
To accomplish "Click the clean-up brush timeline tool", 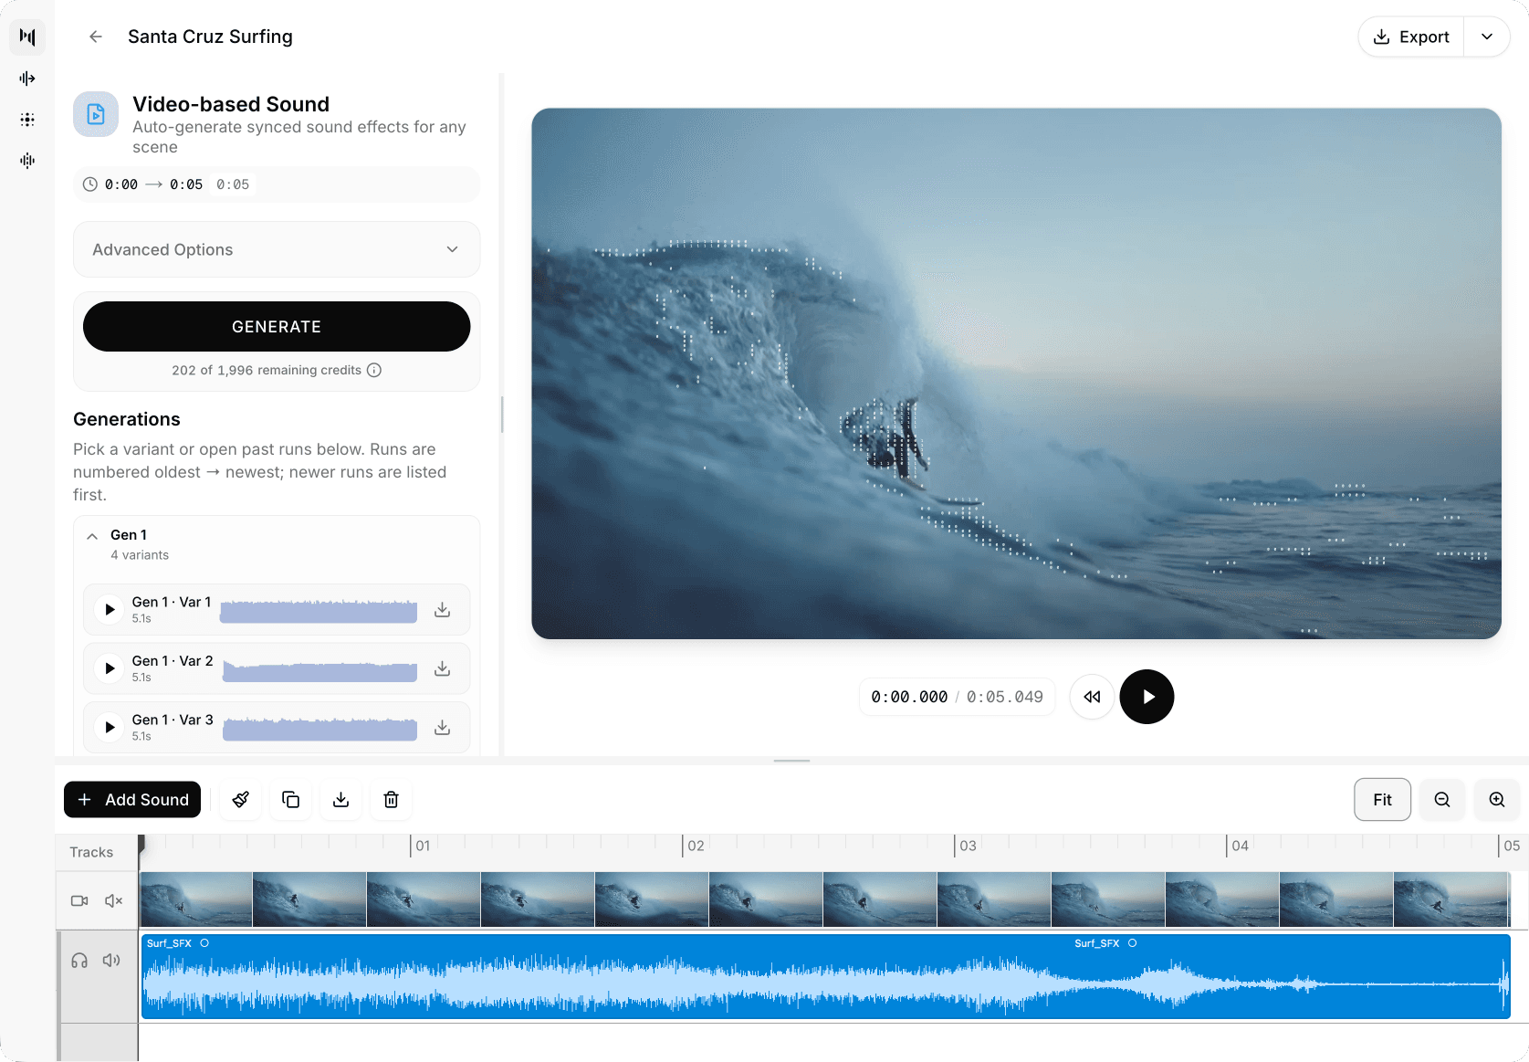I will pyautogui.click(x=241, y=800).
